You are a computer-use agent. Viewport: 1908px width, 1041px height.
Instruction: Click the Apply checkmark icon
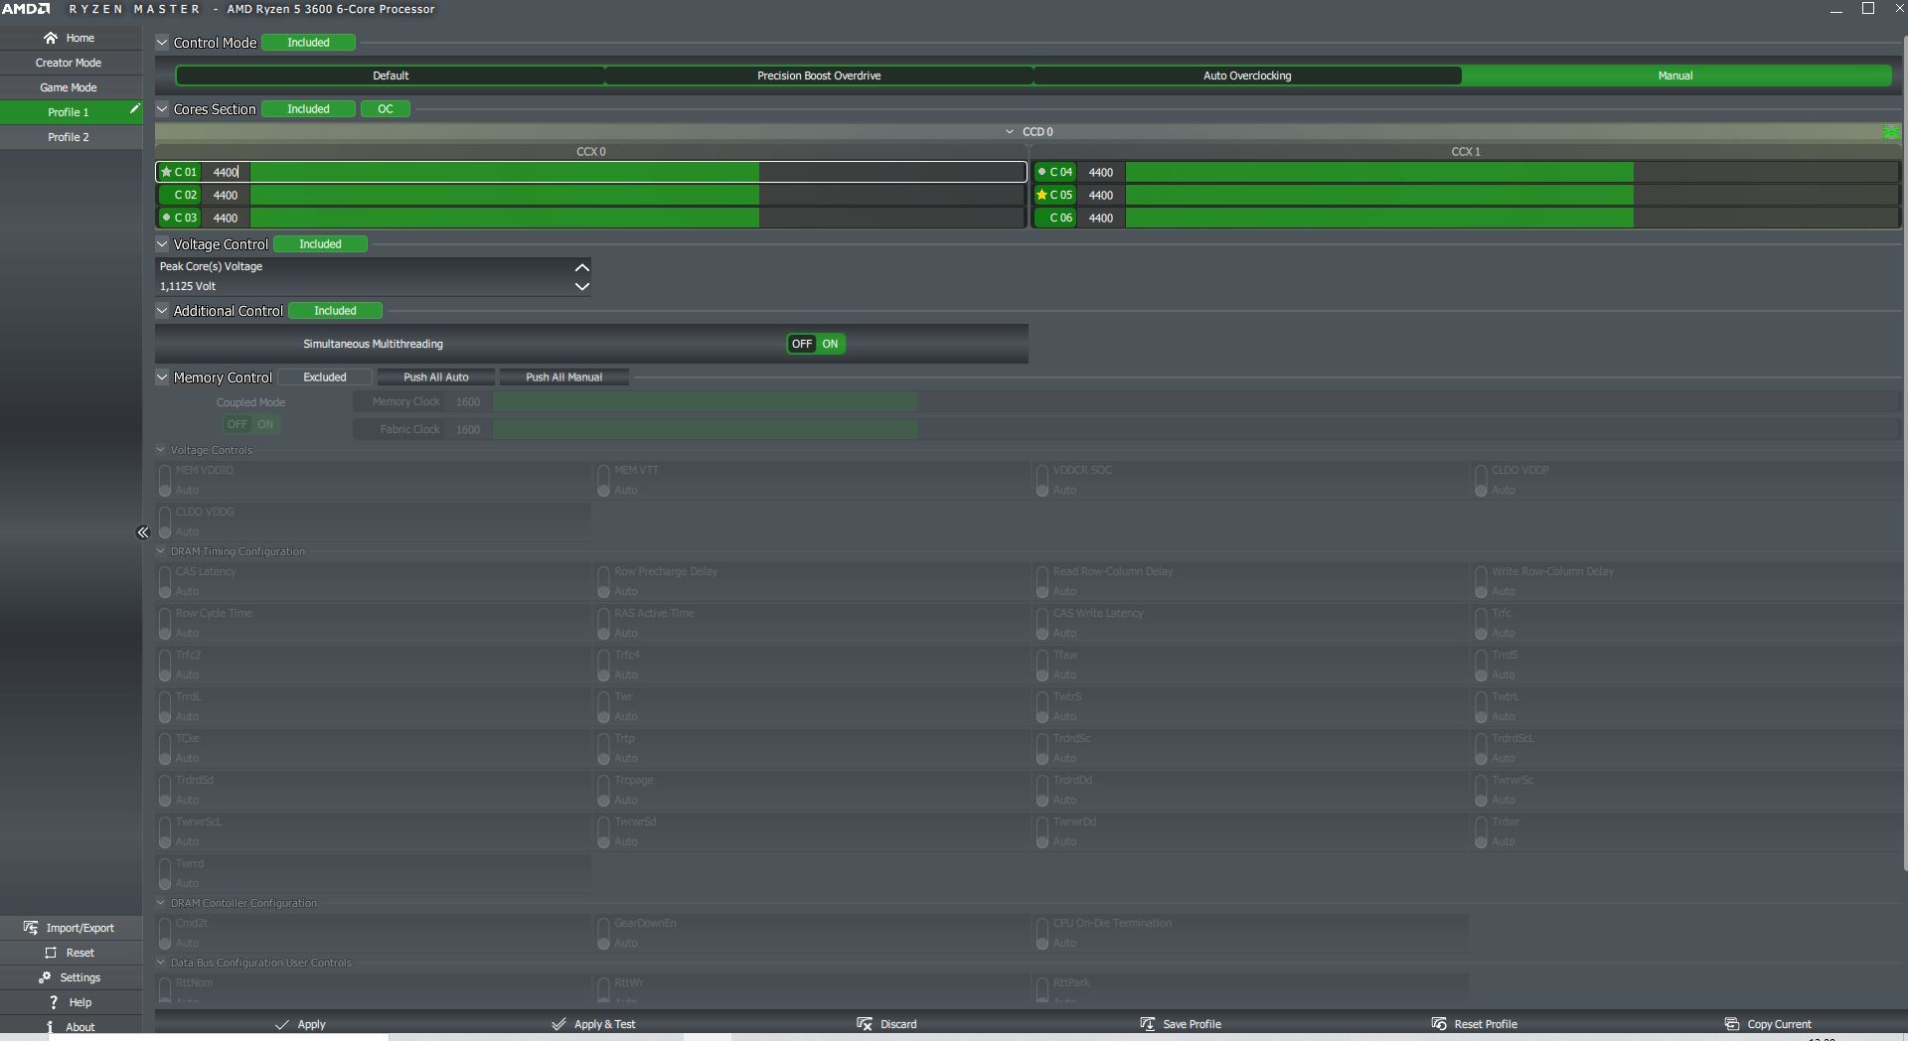(282, 1024)
